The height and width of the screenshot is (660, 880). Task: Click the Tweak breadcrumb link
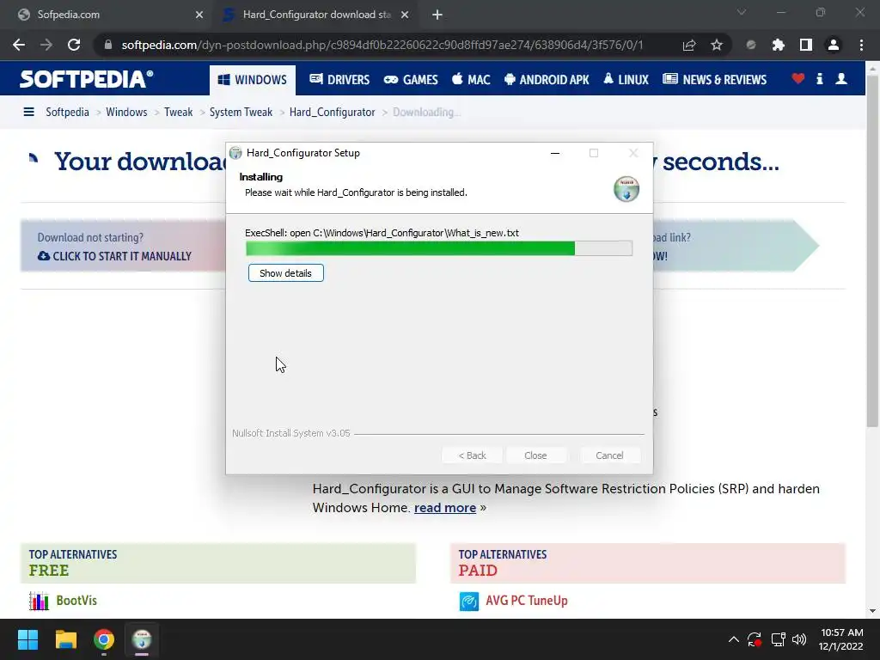click(178, 112)
